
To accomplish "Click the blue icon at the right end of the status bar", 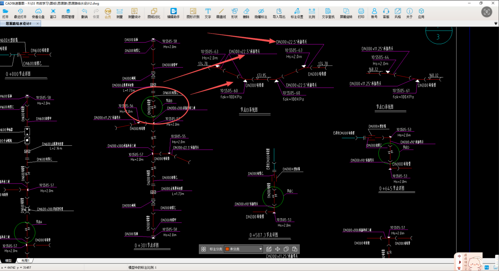I will [x=495, y=267].
